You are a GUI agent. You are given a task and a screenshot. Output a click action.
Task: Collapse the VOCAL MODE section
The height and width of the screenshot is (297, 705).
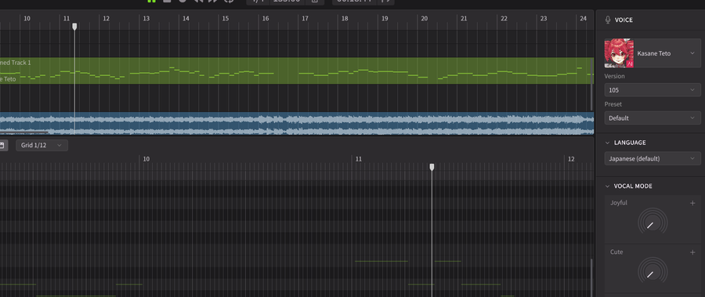click(607, 187)
